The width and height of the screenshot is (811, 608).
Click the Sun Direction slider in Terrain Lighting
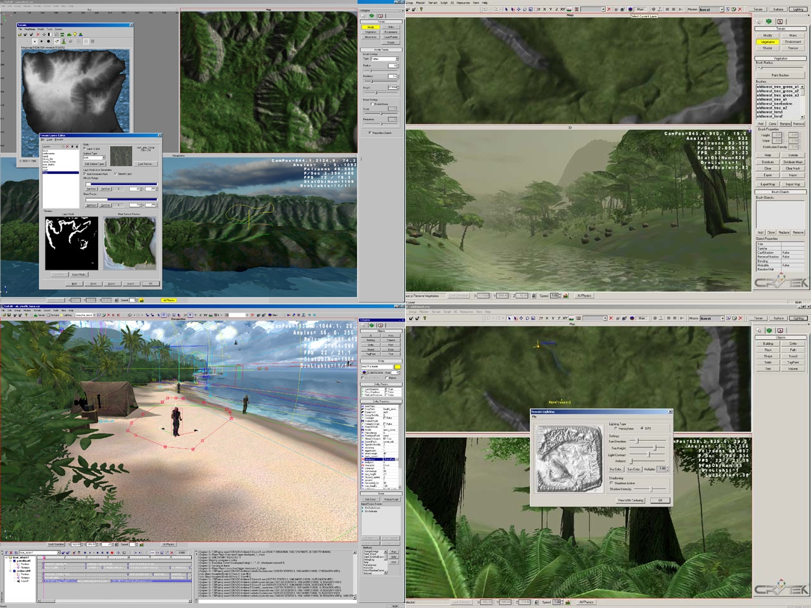pos(648,441)
